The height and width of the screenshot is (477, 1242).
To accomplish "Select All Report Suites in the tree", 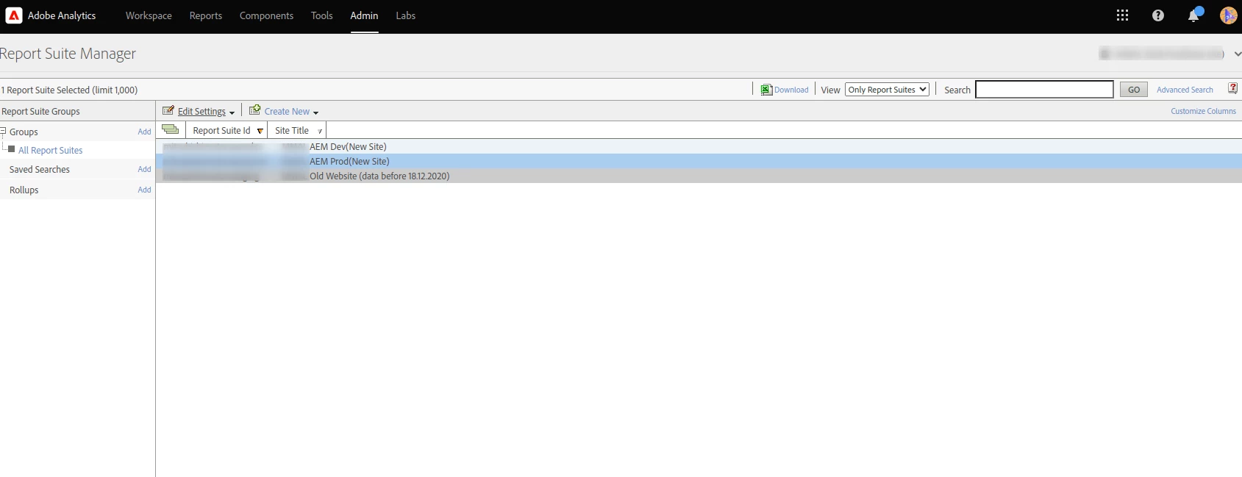I will click(50, 150).
